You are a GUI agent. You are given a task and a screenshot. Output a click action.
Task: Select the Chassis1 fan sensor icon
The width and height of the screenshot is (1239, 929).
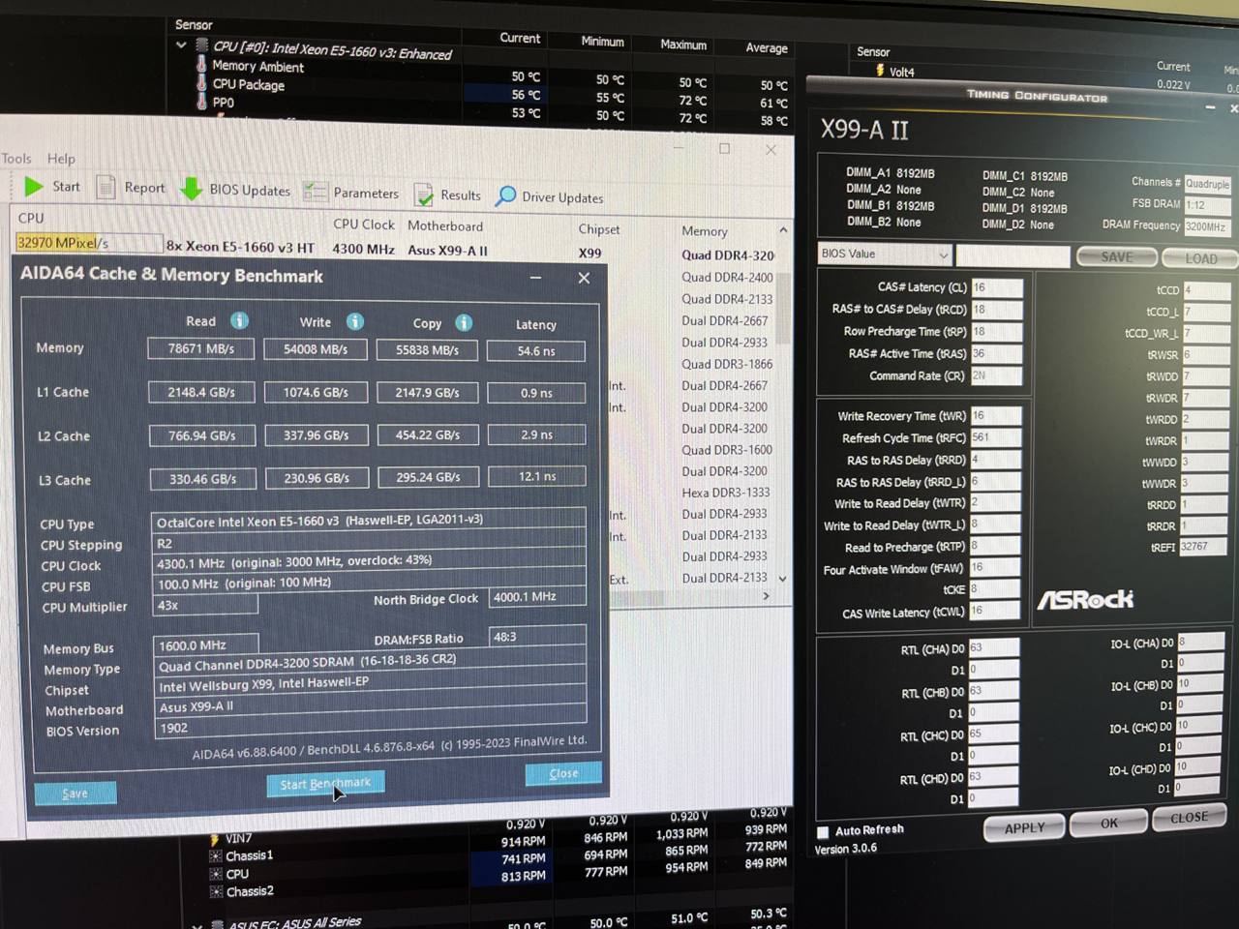tap(216, 856)
